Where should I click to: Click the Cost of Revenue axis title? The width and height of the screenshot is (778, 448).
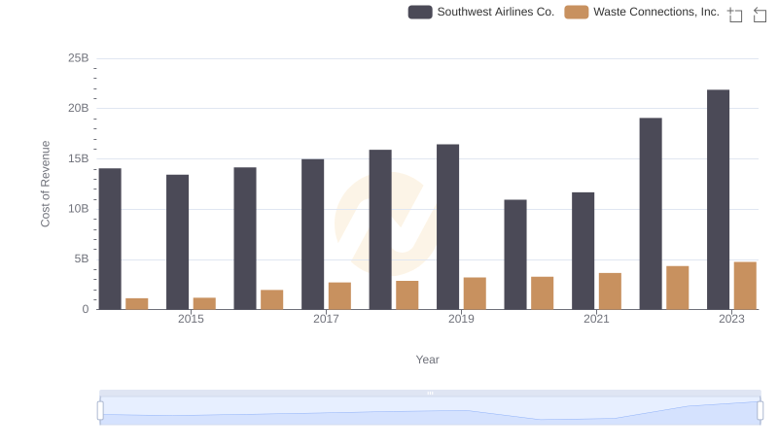click(x=45, y=184)
